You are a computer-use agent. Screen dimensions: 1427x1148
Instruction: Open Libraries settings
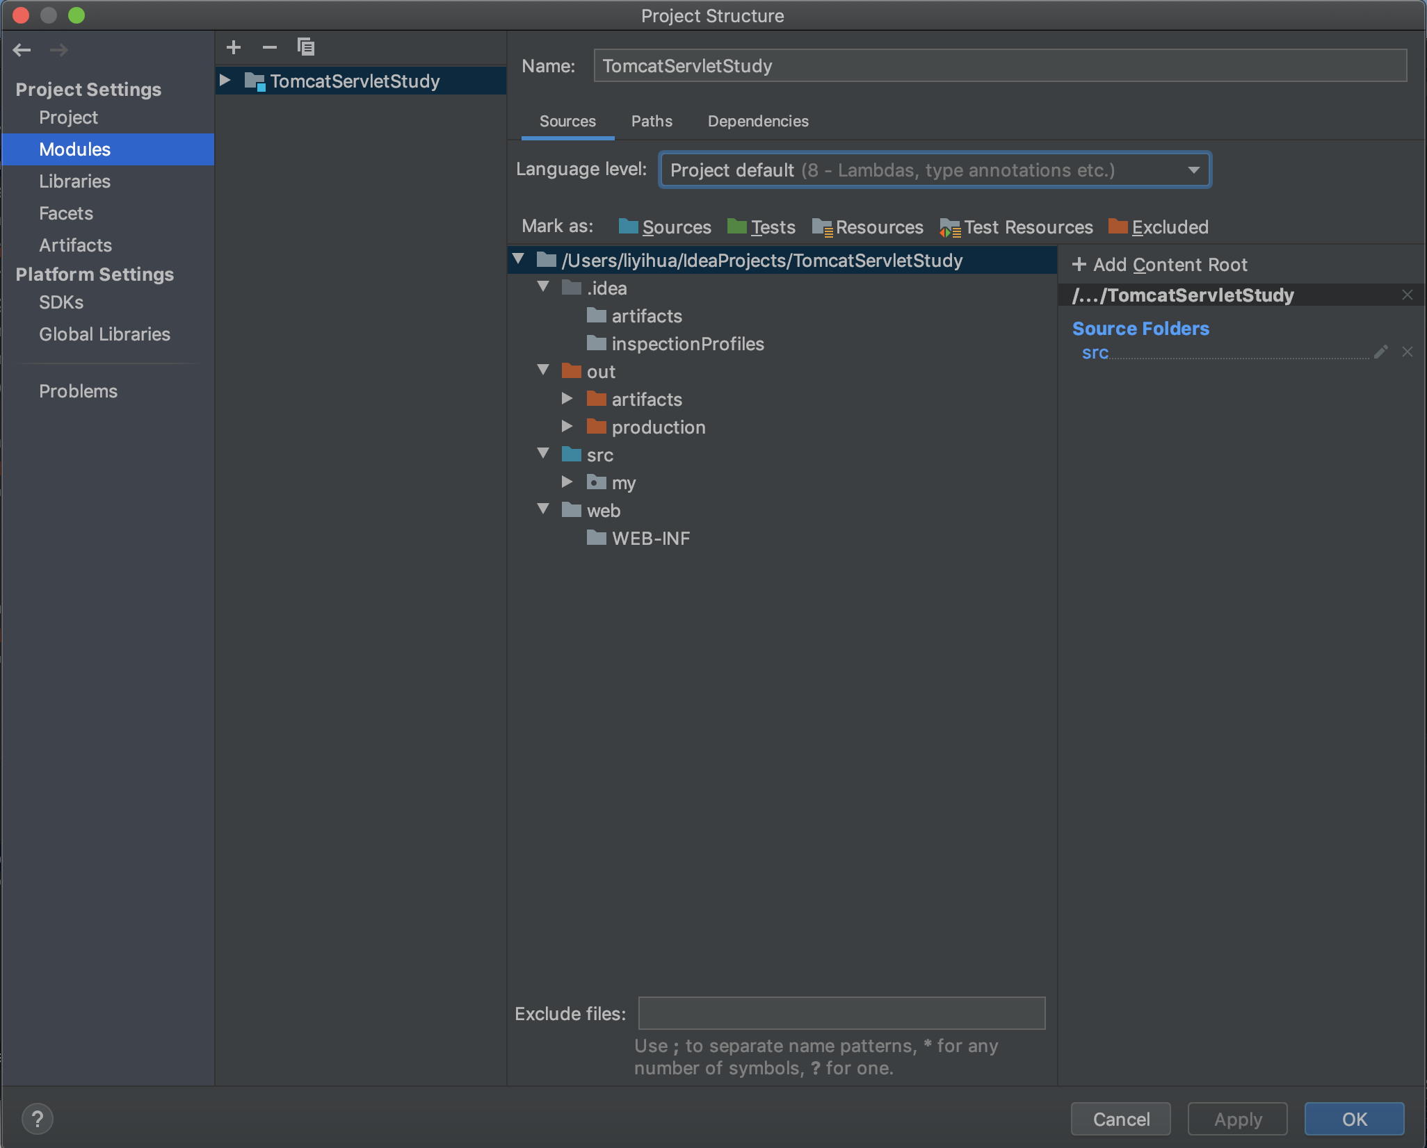(74, 181)
